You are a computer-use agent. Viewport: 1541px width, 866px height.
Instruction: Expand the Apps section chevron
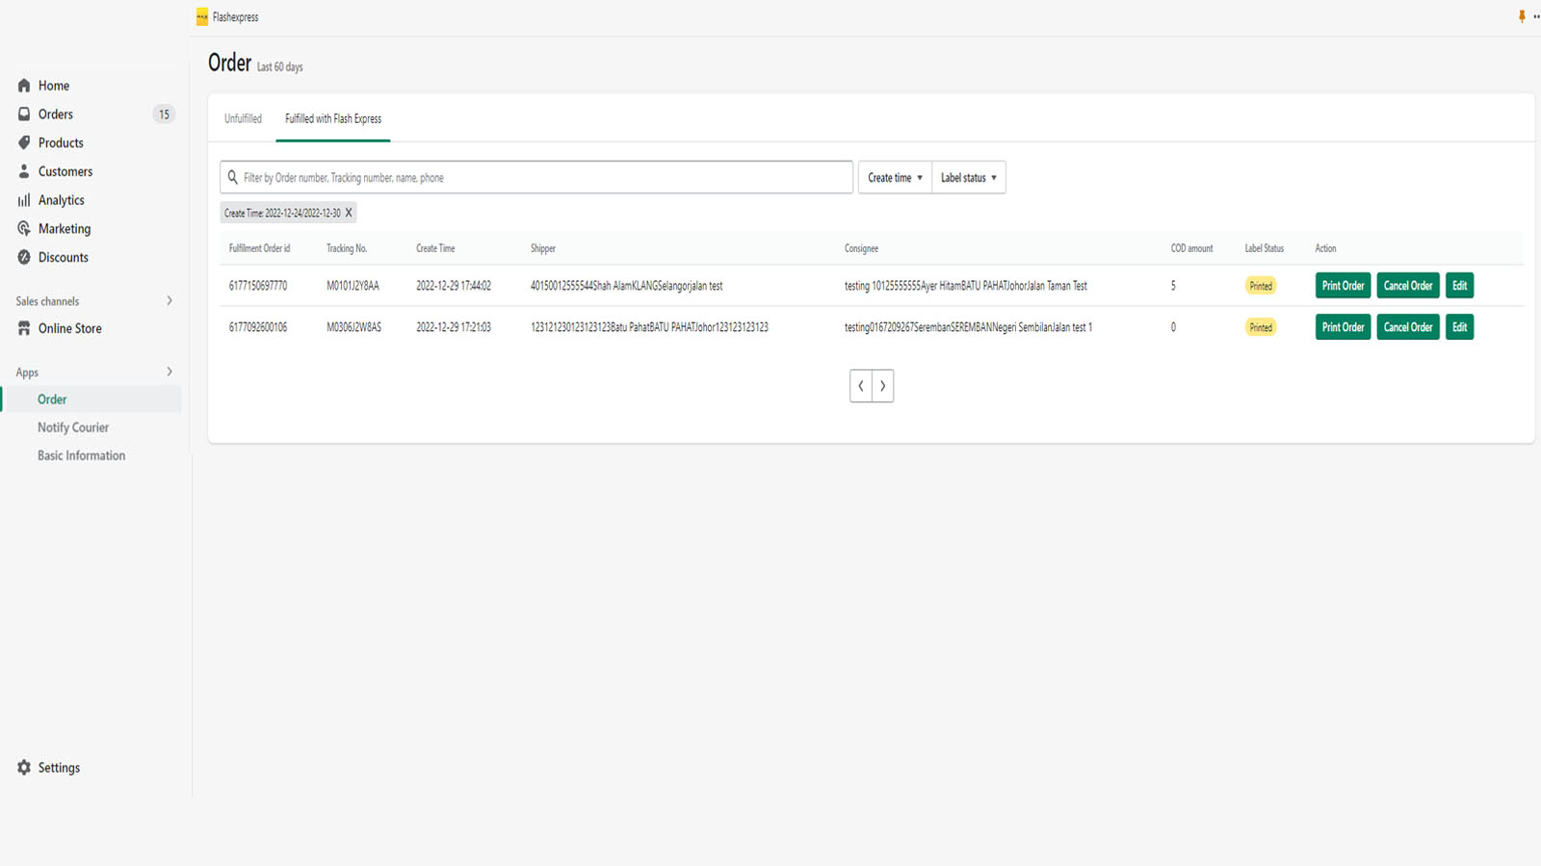170,371
